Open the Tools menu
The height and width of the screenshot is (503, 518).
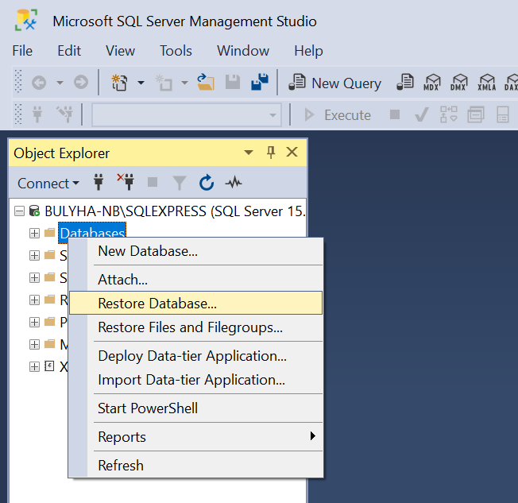(176, 51)
